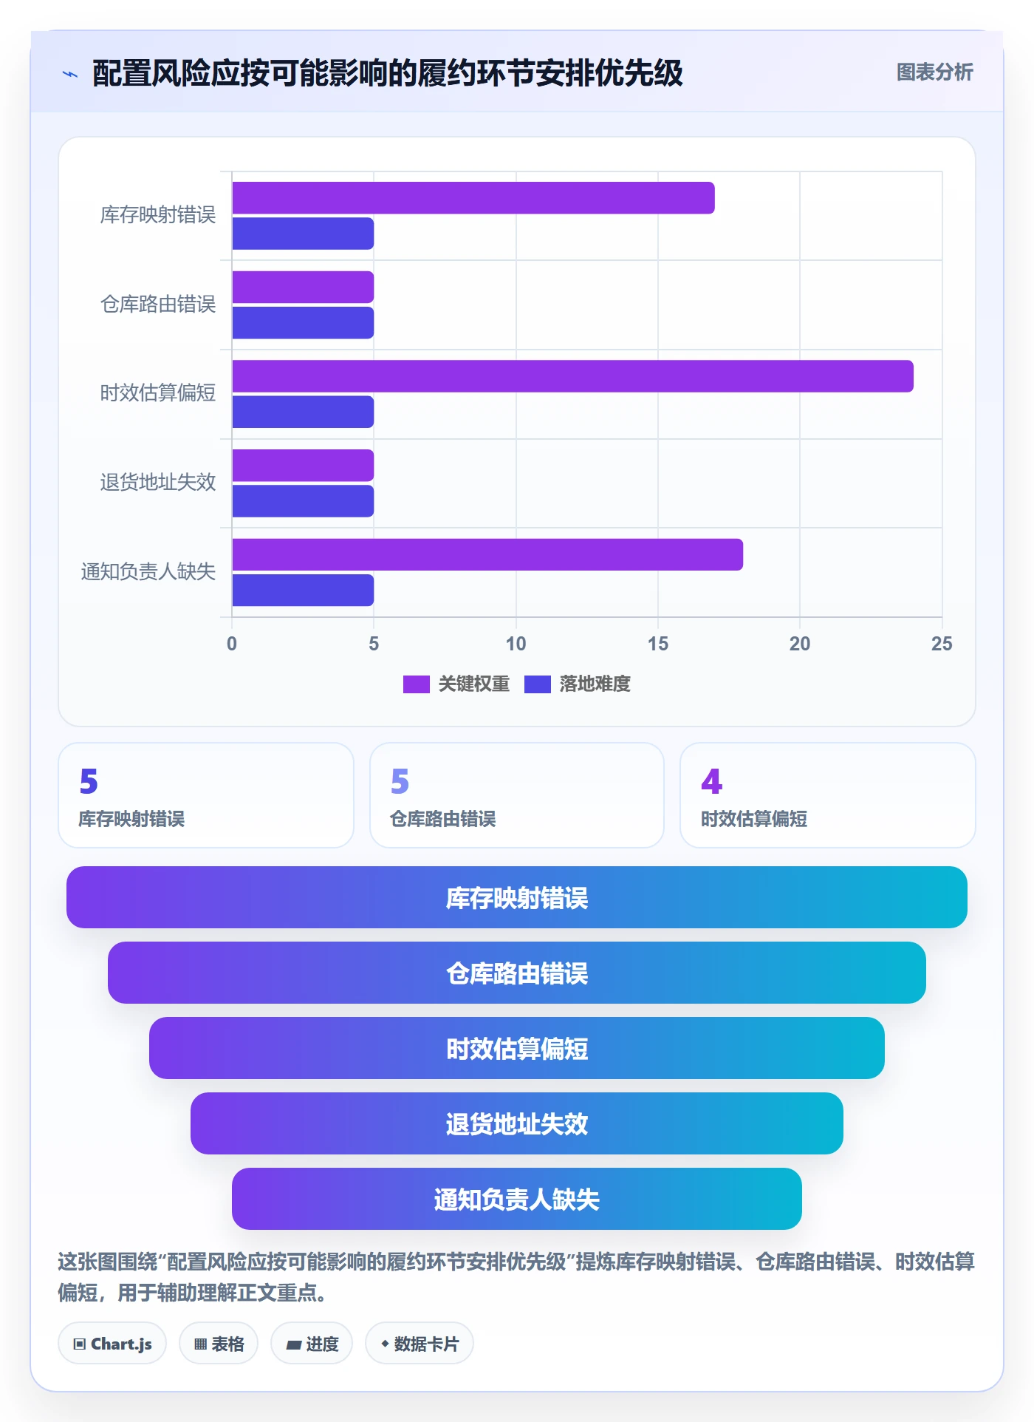Click the 时效估算偏短 y-axis label
1034x1422 pixels.
[x=158, y=393]
